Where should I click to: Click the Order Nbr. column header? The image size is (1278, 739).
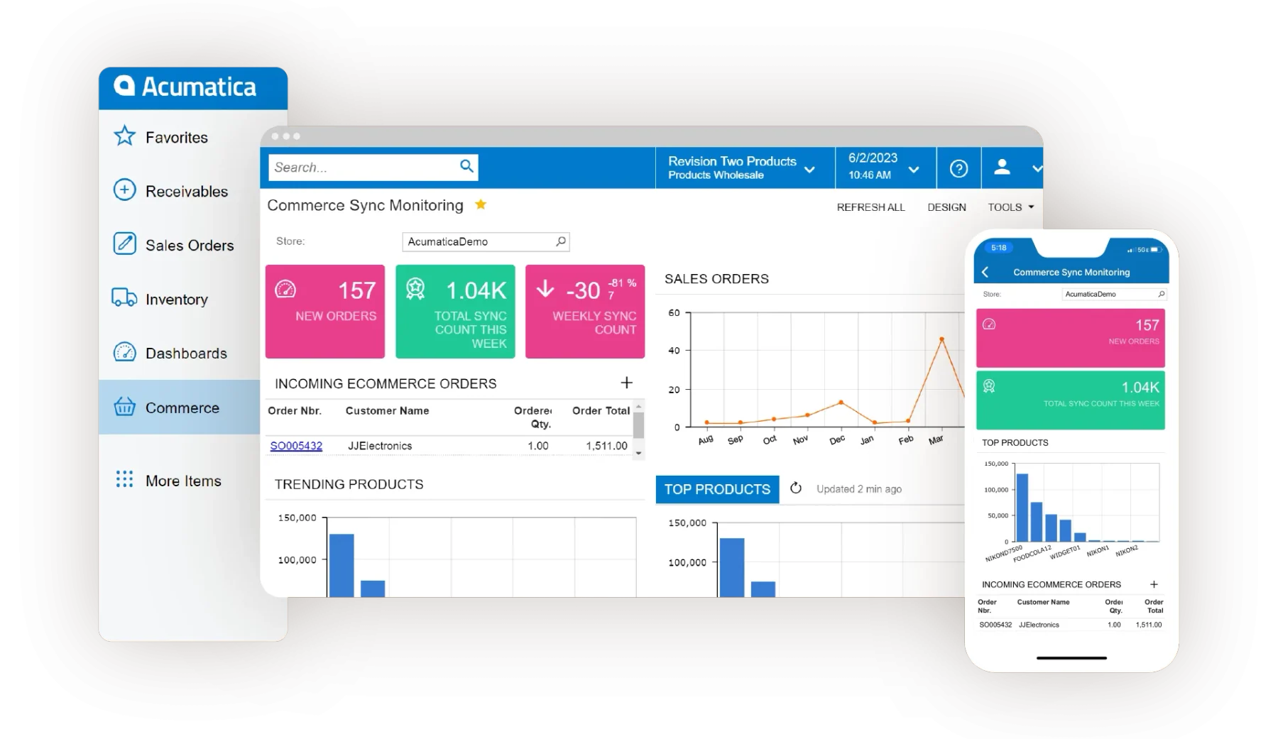[294, 410]
